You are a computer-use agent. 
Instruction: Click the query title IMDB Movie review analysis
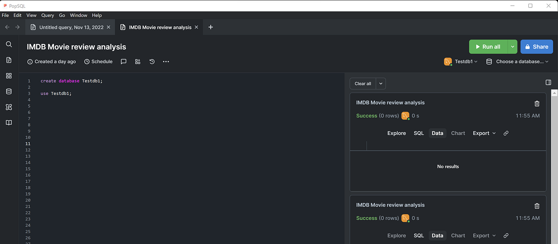tap(76, 47)
